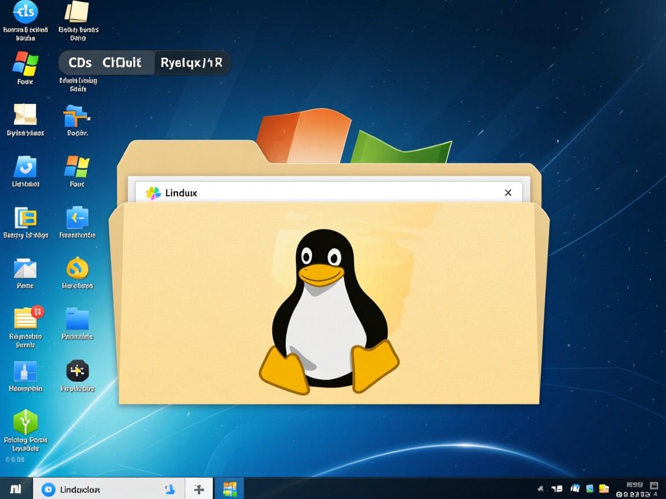Viewport: 666px width, 499px height.
Task: Click the blue person icon in the taskbar
Action: pyautogui.click(x=170, y=488)
